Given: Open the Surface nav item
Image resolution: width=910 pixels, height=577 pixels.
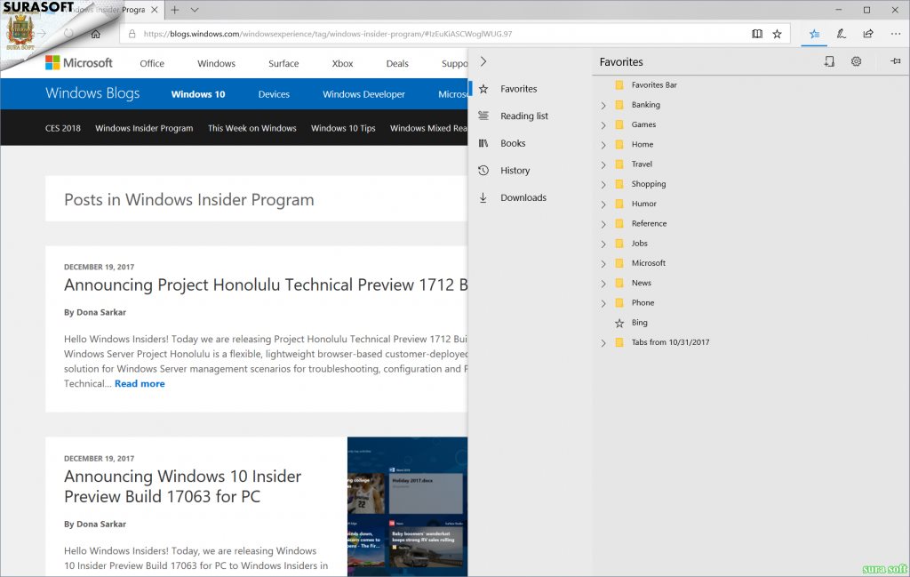Looking at the screenshot, I should pyautogui.click(x=283, y=63).
